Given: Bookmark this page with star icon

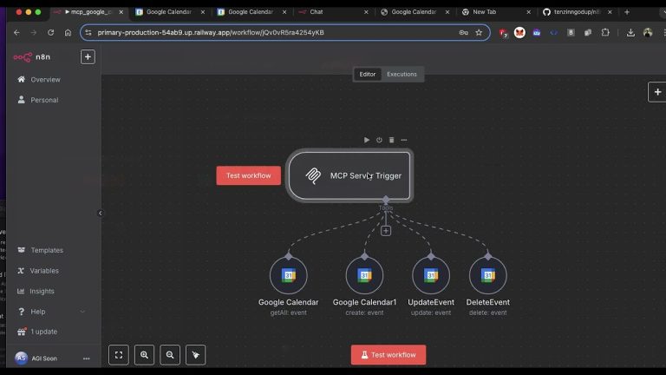Looking at the screenshot, I should 479,32.
